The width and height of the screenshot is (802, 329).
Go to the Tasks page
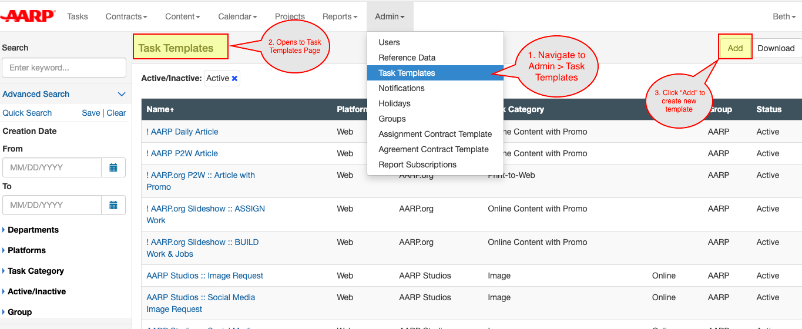tap(78, 16)
